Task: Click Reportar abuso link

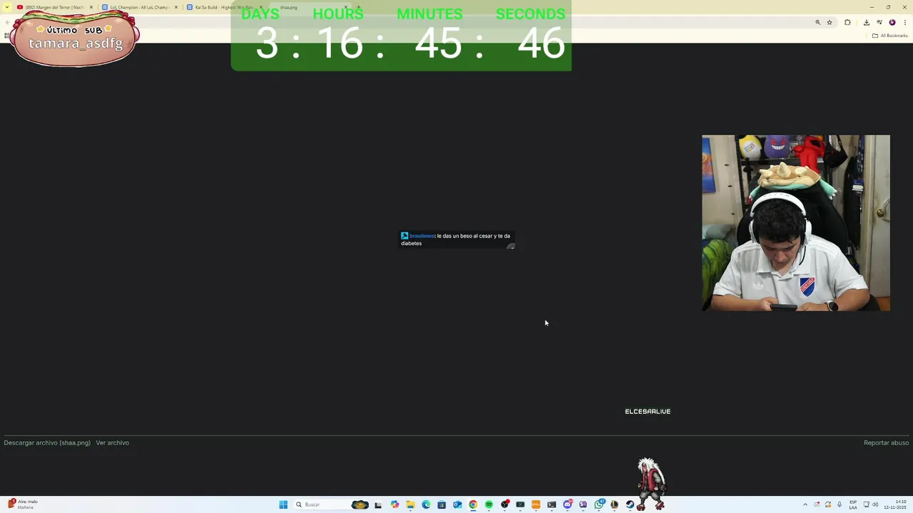Action: pyautogui.click(x=886, y=442)
